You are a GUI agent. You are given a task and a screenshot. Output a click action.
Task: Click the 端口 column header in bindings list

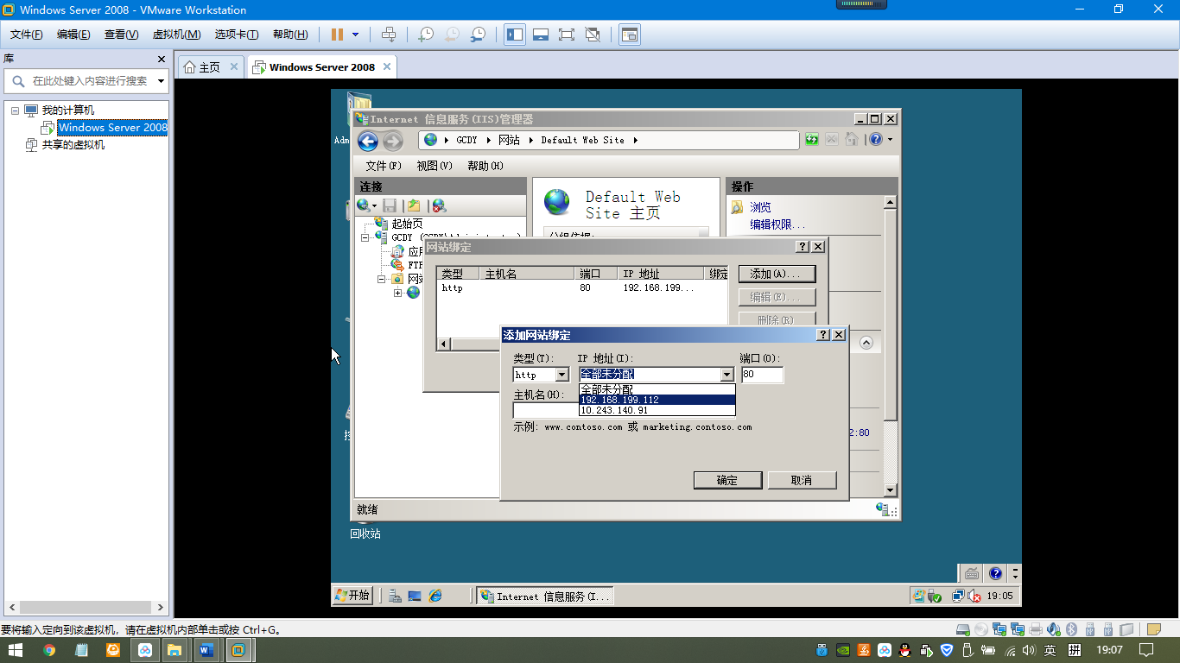596,274
